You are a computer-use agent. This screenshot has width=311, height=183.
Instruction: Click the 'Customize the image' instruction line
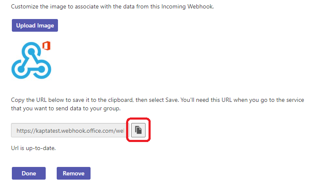click(112, 8)
